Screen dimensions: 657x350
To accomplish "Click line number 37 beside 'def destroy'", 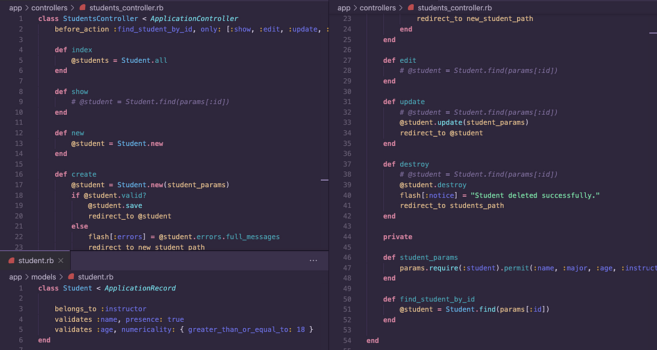I will tap(347, 164).
